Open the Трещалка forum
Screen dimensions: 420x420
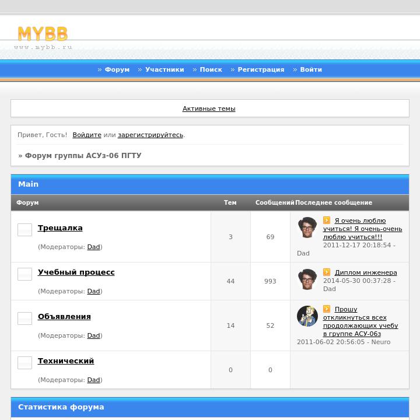(x=60, y=228)
